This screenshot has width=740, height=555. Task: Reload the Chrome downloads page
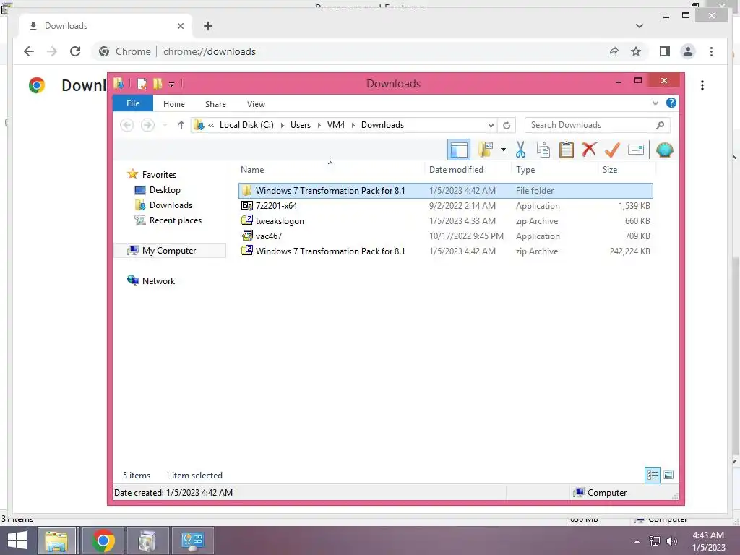[75, 51]
